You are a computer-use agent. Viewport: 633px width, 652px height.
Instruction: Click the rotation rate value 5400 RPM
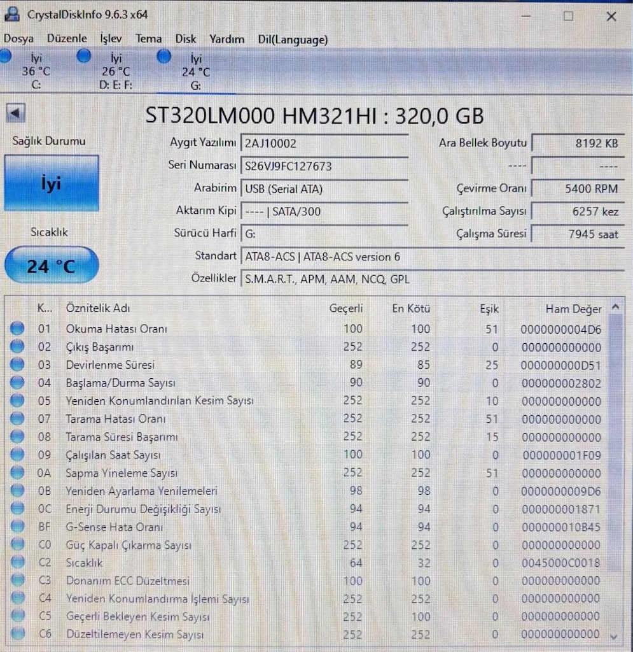pyautogui.click(x=578, y=188)
